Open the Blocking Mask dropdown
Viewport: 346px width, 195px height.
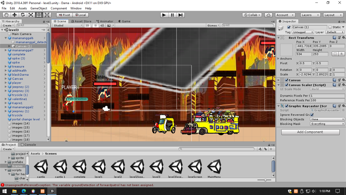point(327,124)
